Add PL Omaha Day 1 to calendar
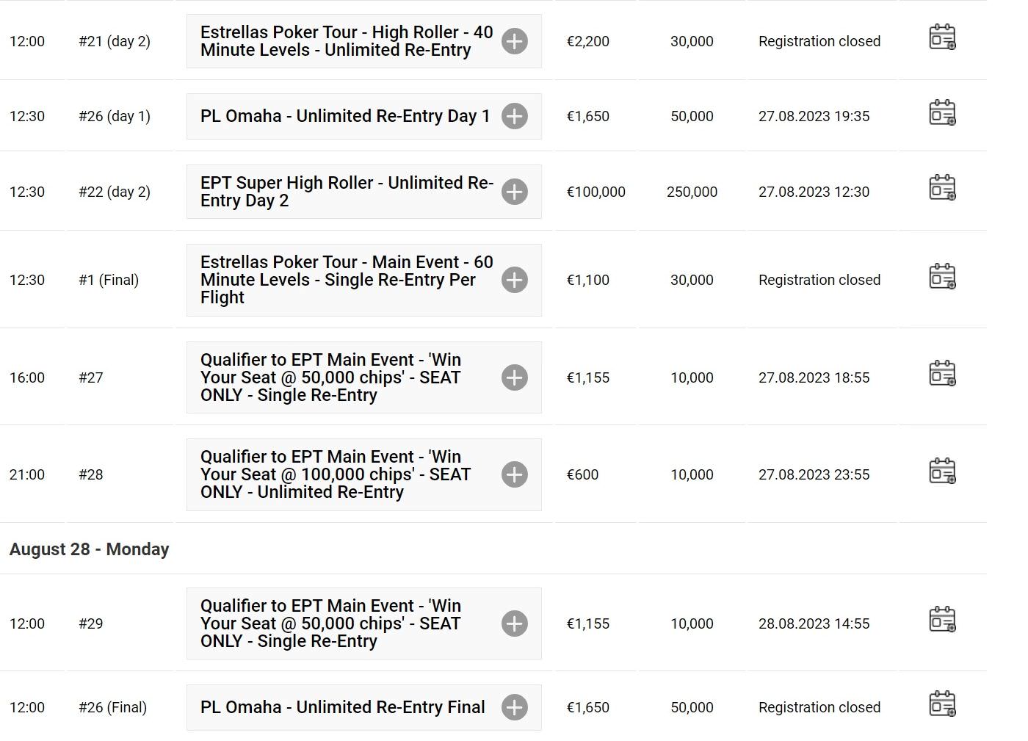1028x741 pixels. [x=942, y=112]
